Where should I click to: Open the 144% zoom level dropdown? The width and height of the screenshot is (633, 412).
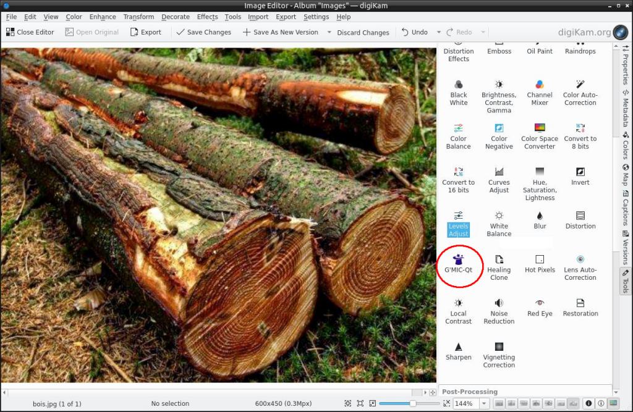tap(483, 403)
